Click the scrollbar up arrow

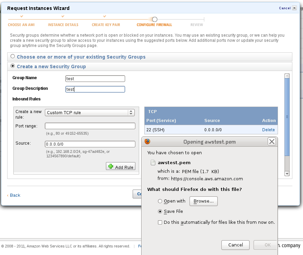287,76
